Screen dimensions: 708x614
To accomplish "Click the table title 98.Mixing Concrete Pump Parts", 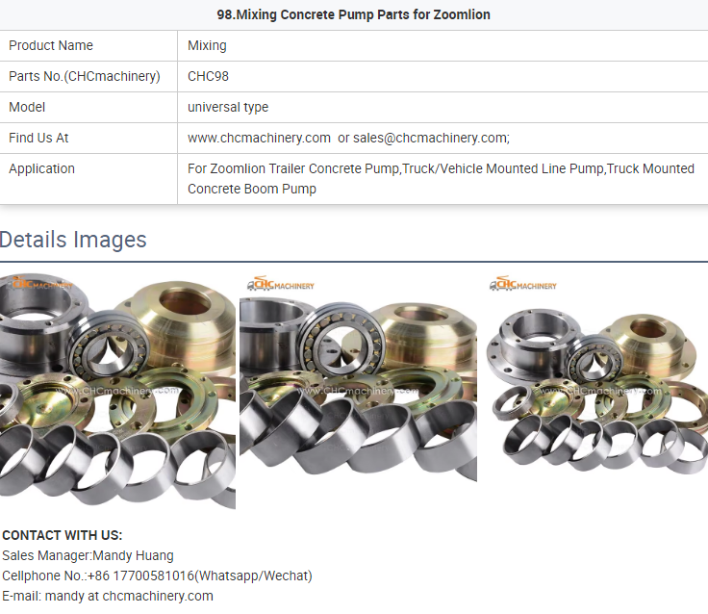I will tap(354, 14).
